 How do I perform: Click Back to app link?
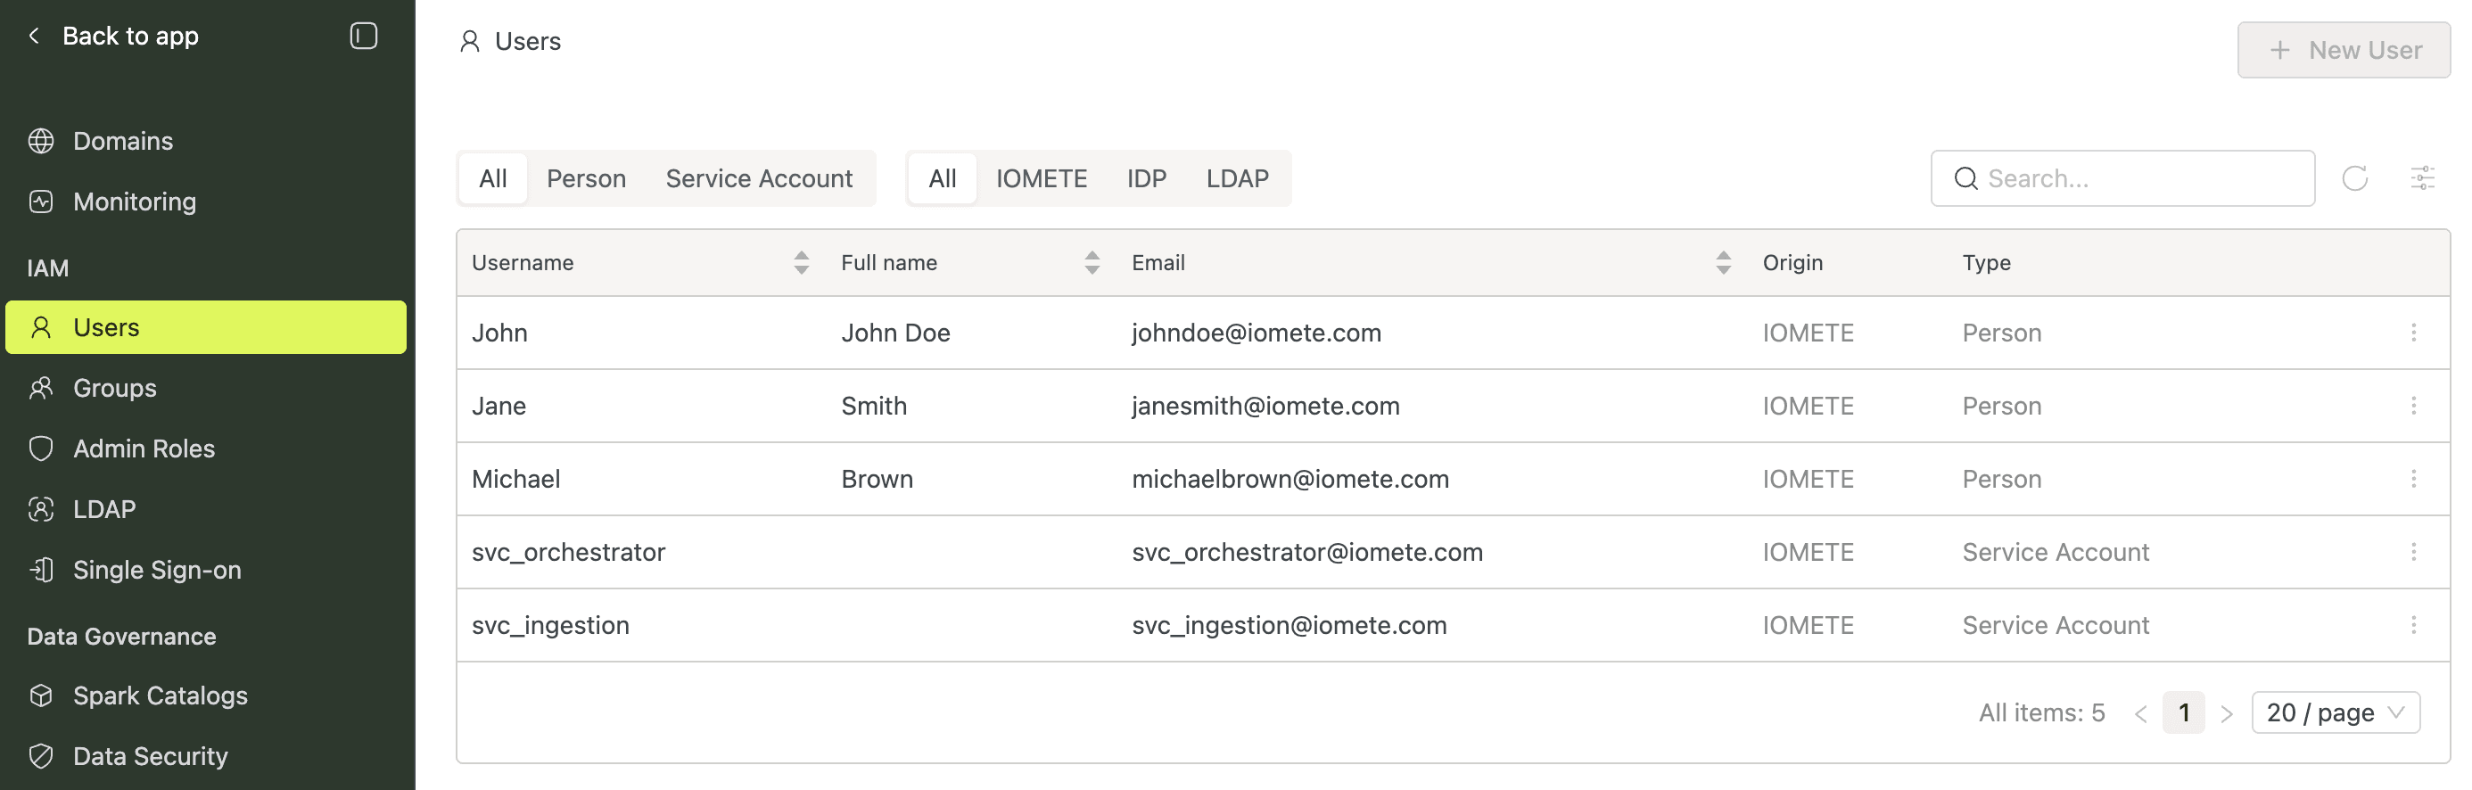[129, 37]
